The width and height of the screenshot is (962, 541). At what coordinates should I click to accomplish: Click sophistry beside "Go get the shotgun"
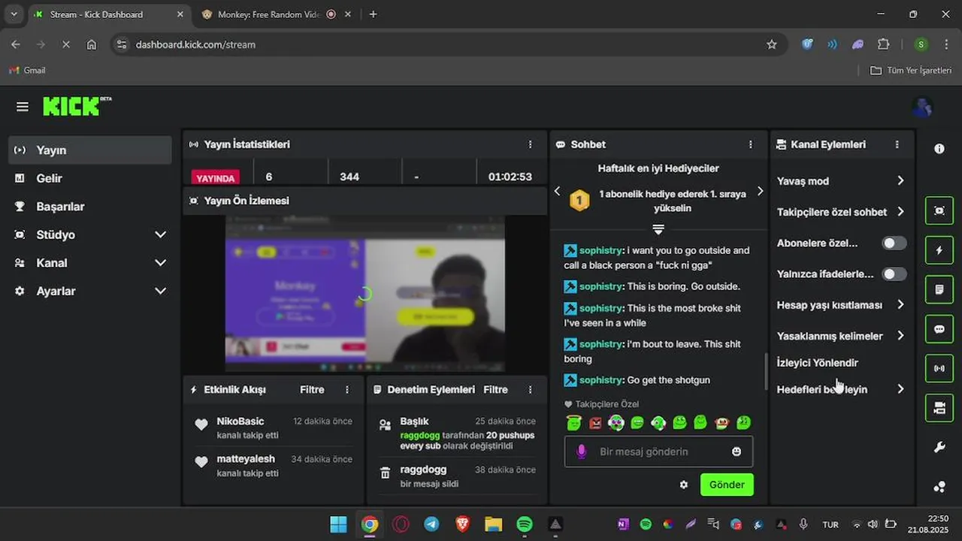click(600, 380)
